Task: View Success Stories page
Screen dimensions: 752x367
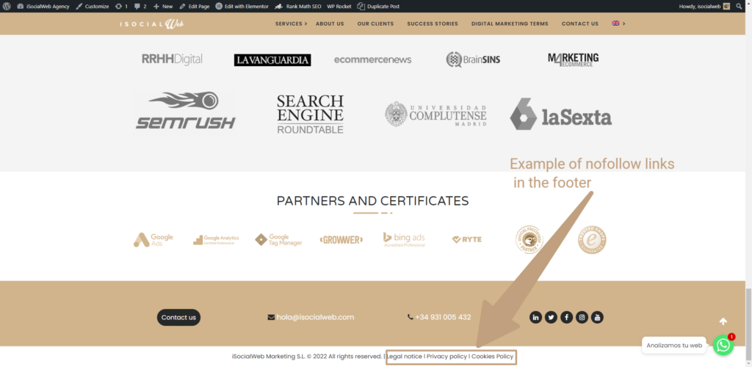Action: click(433, 23)
